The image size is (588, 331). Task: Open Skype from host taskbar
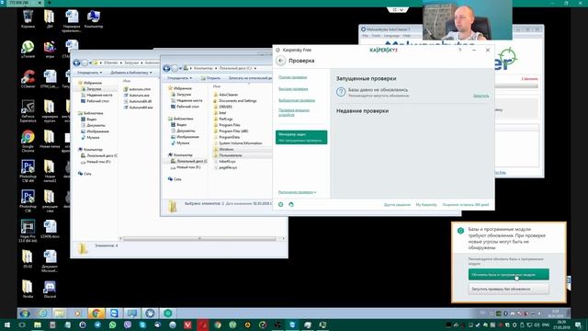coord(142,325)
